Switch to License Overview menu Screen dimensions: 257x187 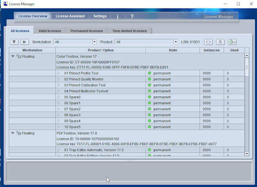33,16
